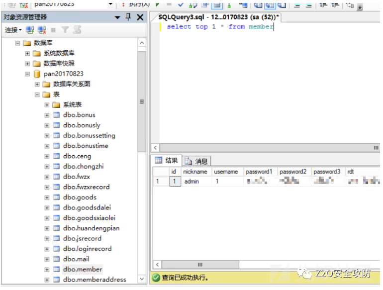Viewport: 383px width, 290px height.
Task: Expand the dbo.ceng table node
Action: [x=47, y=156]
